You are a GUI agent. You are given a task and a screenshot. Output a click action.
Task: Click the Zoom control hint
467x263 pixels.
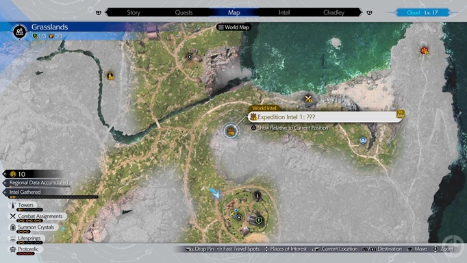442,249
